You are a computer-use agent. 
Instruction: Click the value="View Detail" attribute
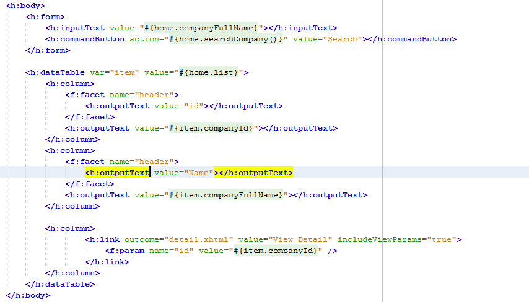[286, 239]
